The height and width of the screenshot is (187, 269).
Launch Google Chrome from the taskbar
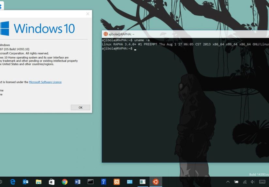pyautogui.click(x=65, y=182)
